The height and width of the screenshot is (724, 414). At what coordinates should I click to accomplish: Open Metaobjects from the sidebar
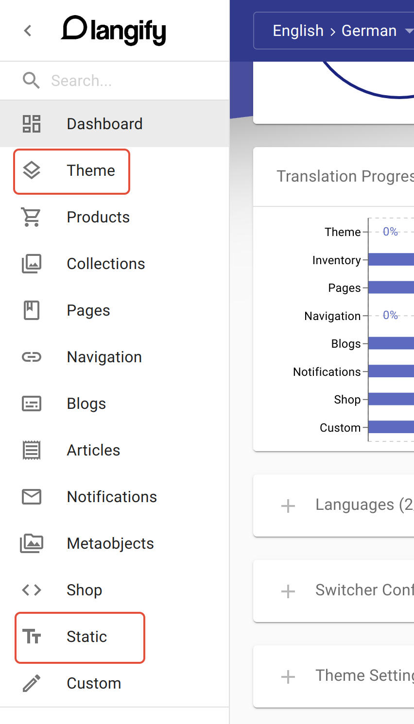(x=110, y=543)
